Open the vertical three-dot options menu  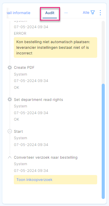click(100, 13)
